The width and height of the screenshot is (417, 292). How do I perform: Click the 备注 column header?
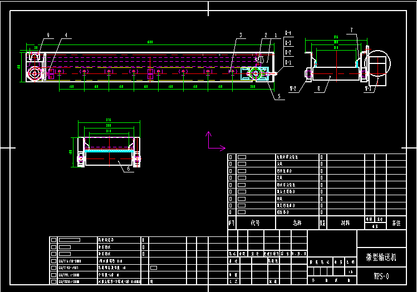click(x=396, y=223)
